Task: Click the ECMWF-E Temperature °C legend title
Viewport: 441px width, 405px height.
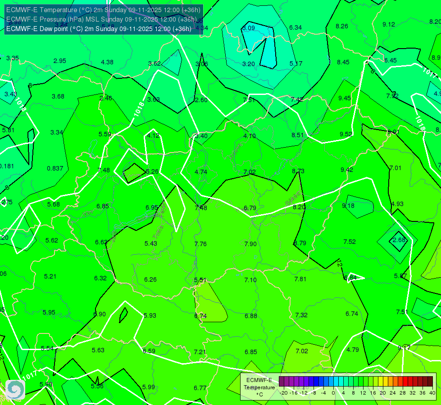Action: point(259,387)
